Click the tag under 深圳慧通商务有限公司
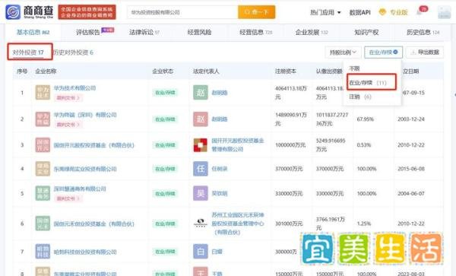The width and height of the screenshot is (456, 276). click(x=68, y=198)
